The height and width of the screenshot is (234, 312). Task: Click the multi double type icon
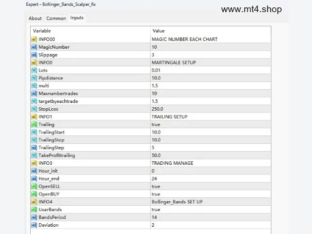34,86
